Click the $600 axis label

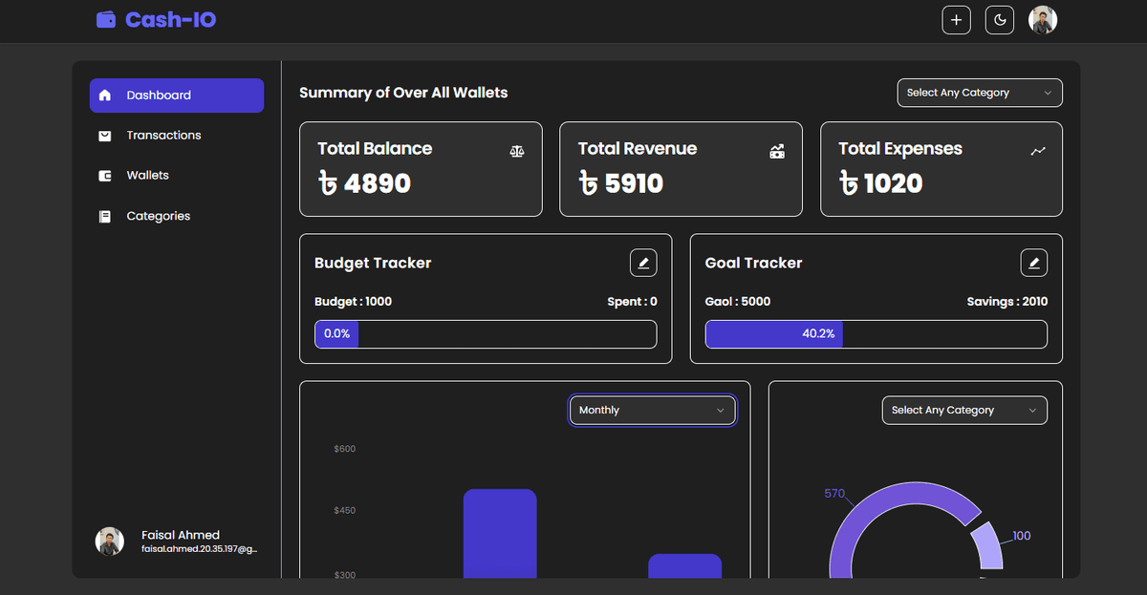pos(345,449)
